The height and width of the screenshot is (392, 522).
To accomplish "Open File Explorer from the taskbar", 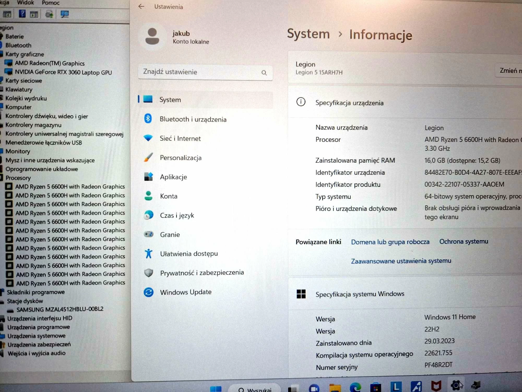I will (x=335, y=387).
